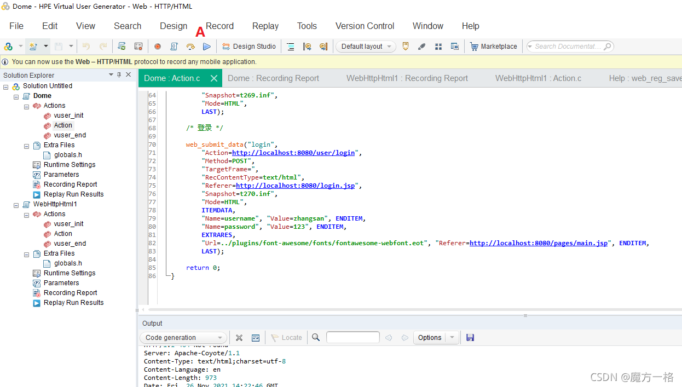The height and width of the screenshot is (387, 682).
Task: Click the Run Step by Step icon
Action: tap(190, 47)
